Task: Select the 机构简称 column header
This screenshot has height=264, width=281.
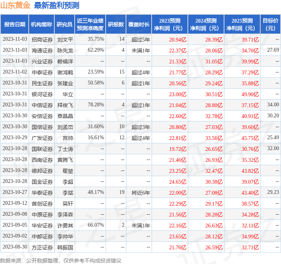Action: coord(41,25)
